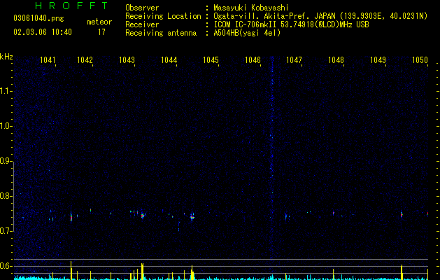440x280 pixels.
Task: Click time marker 1049
Action: [378, 60]
